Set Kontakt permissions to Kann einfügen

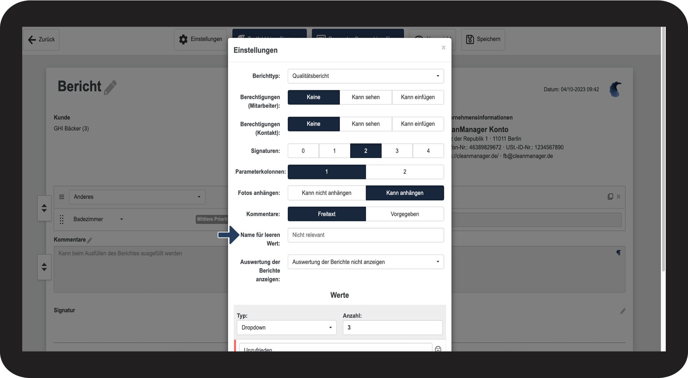pyautogui.click(x=418, y=124)
